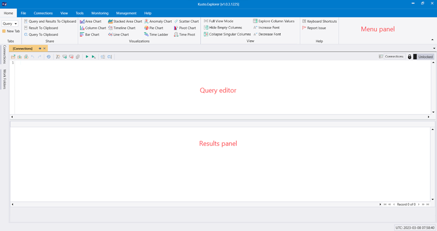Select the Scatter Chart visualization
437x231 pixels.
[x=186, y=21]
